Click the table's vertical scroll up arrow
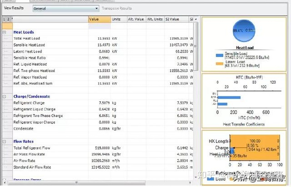 pos(196,19)
